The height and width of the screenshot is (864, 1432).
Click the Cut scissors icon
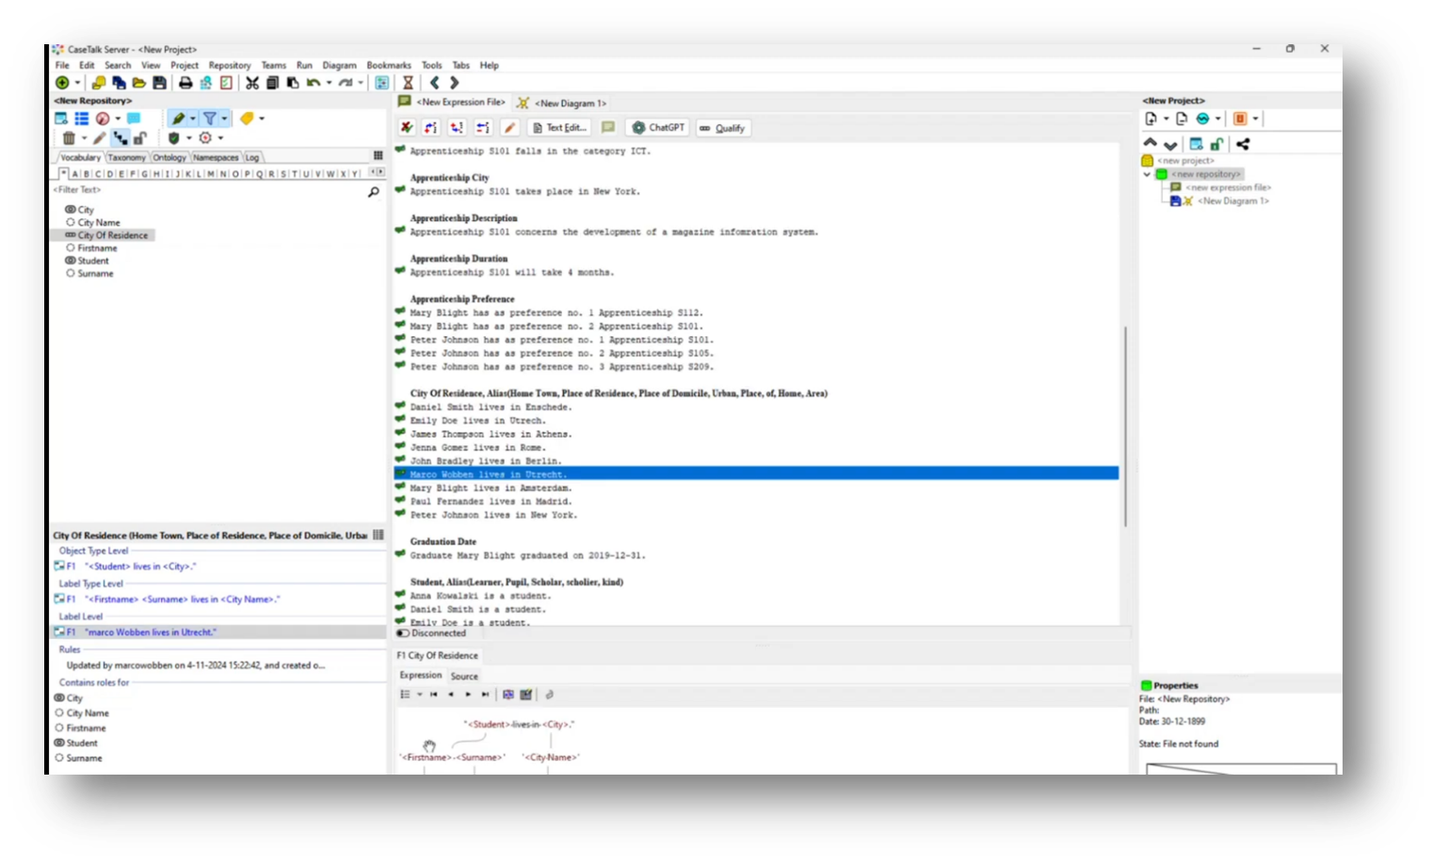[x=252, y=83]
